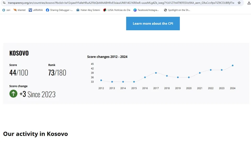Click the 'Our activity in Kosovo' heading
251x144 pixels.
(35, 134)
